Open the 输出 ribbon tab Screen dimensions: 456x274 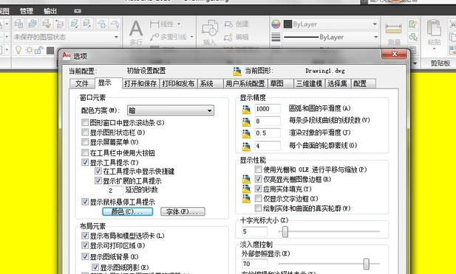point(50,11)
